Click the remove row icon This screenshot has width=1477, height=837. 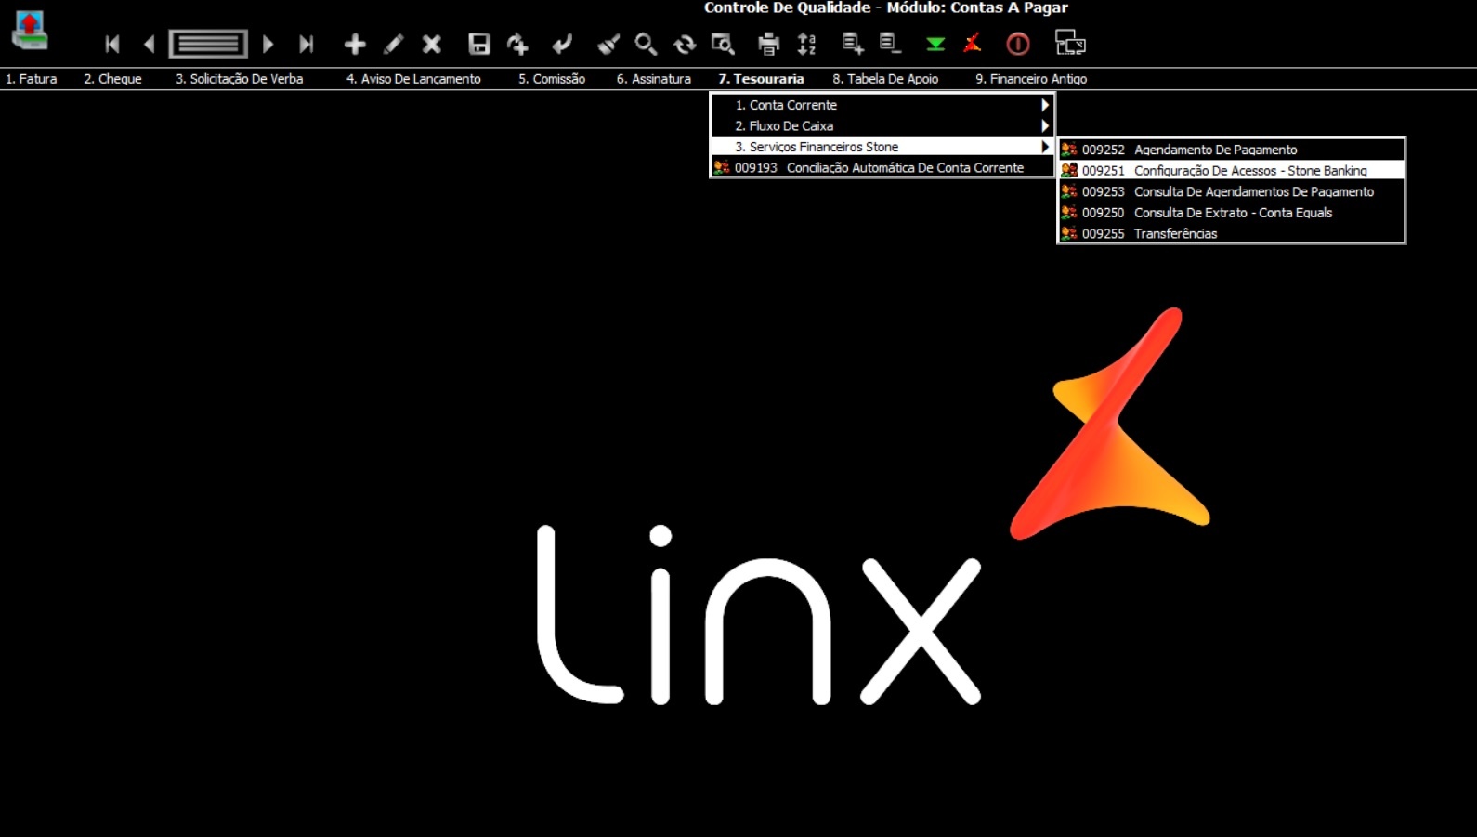[x=890, y=44]
